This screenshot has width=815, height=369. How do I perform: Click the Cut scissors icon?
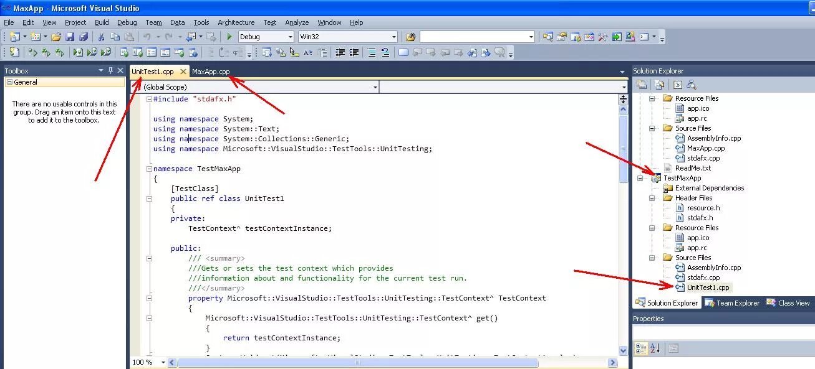coord(101,37)
